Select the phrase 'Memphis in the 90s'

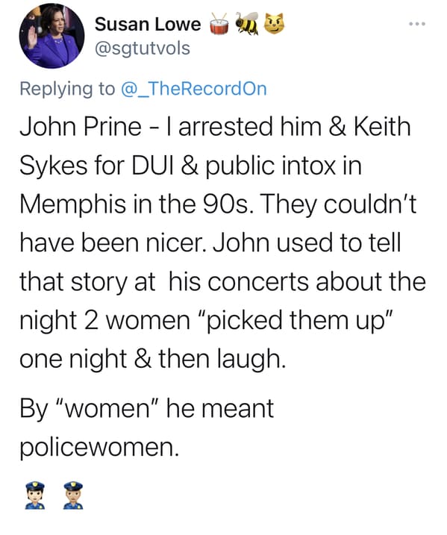tap(136, 204)
